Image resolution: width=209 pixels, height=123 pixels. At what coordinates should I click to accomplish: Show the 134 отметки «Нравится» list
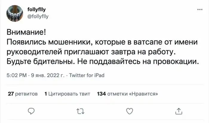click(127, 94)
